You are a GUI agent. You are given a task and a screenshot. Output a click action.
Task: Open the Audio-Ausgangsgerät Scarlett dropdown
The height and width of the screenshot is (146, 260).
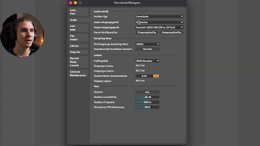click(159, 27)
